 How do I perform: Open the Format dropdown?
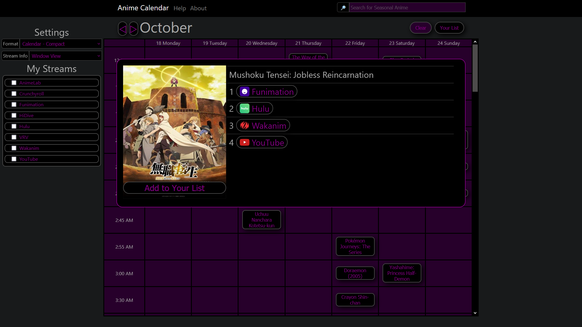(x=61, y=44)
